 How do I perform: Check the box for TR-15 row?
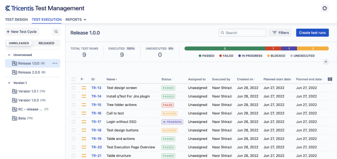point(73,105)
